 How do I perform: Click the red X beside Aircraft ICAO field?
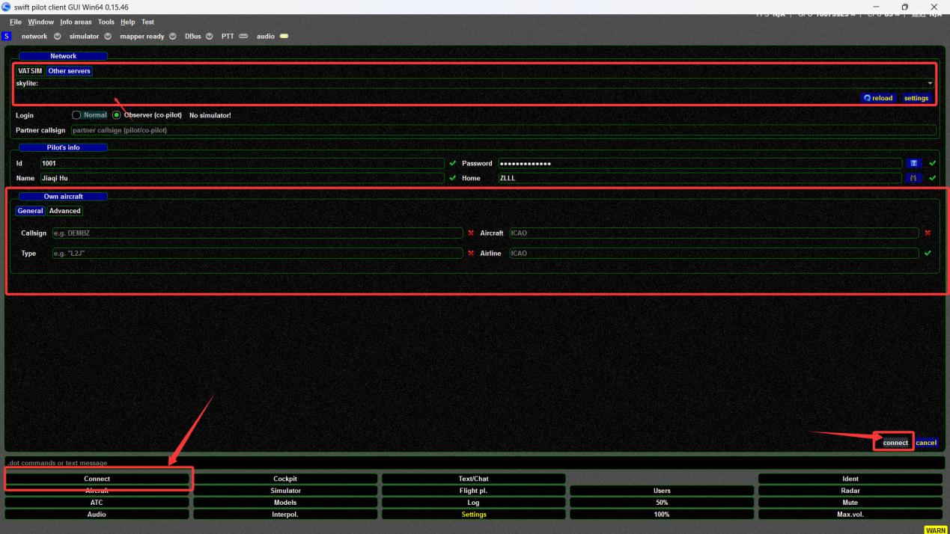click(x=928, y=233)
